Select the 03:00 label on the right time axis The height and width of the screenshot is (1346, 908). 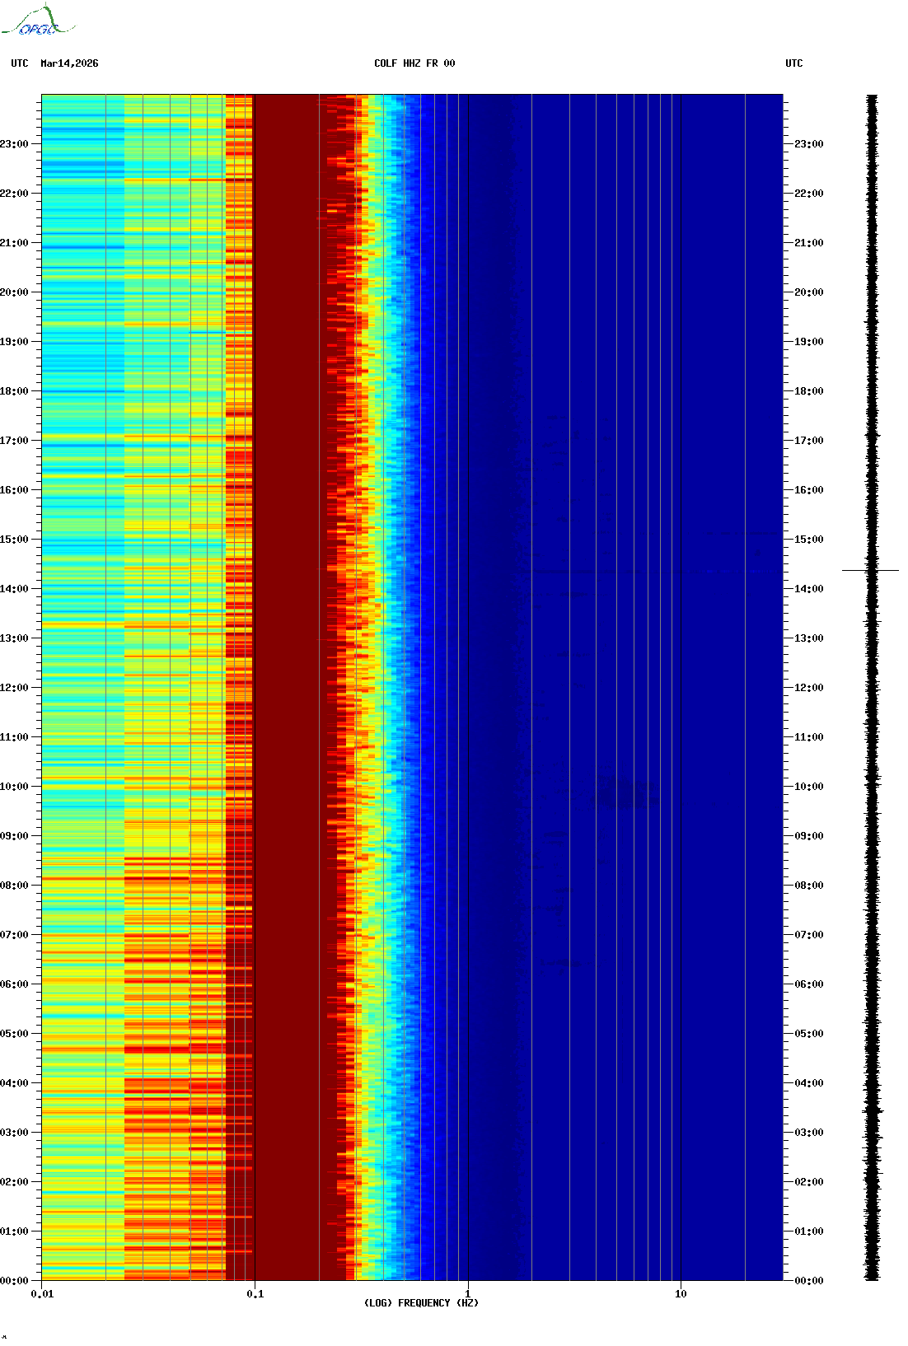pos(808,1133)
